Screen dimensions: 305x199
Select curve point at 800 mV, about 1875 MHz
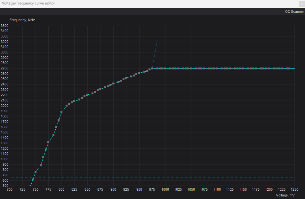pyautogui.click(x=61, y=112)
